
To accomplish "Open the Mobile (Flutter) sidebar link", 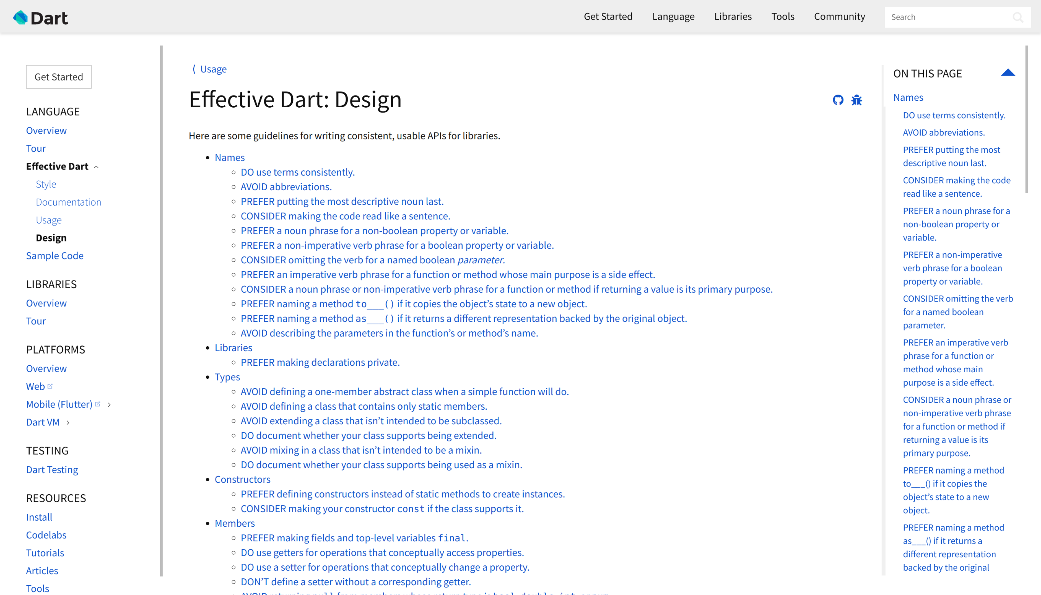I will click(59, 404).
